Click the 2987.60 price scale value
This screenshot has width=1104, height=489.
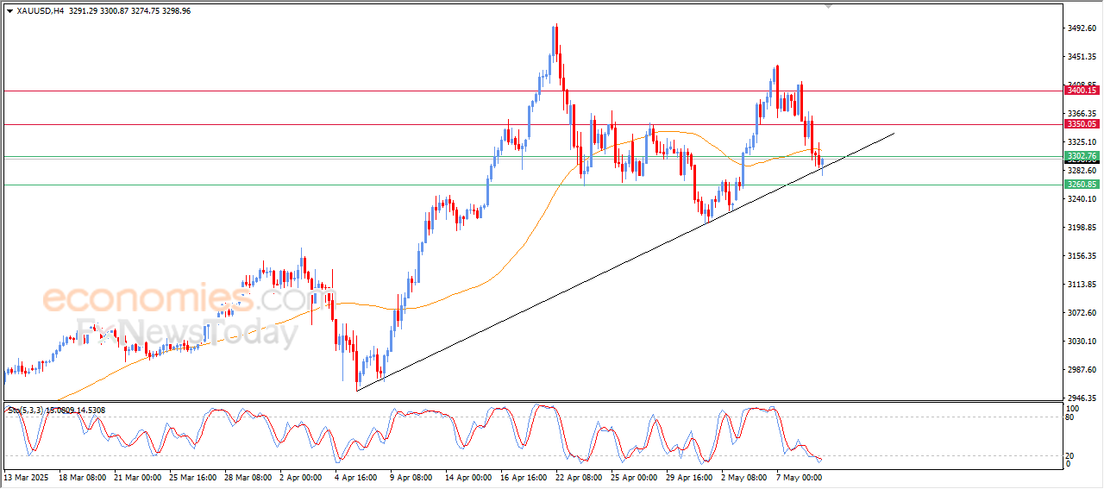point(1081,370)
